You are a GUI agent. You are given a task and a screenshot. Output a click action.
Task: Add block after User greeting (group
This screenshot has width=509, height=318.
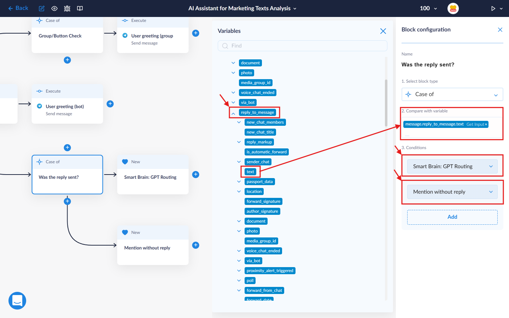click(195, 33)
